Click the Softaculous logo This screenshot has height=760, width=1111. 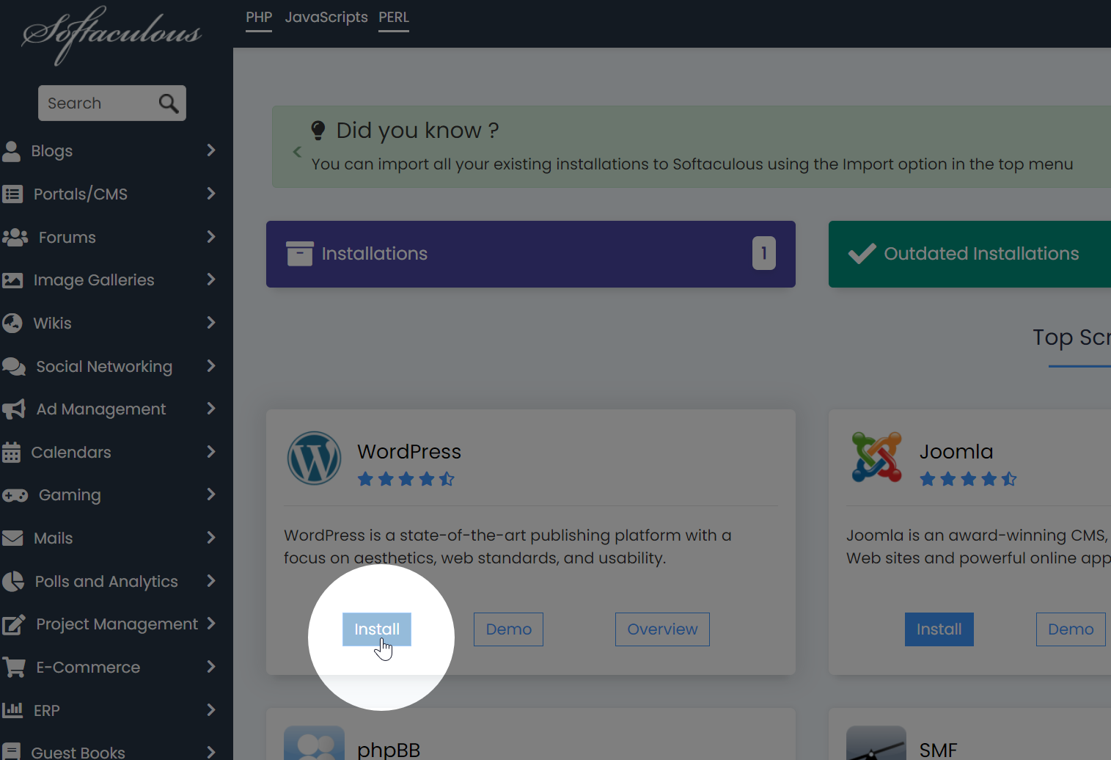point(111,34)
